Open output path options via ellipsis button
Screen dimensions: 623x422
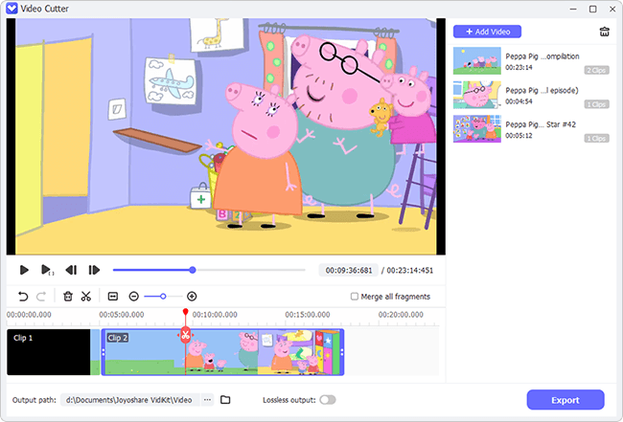coord(207,399)
